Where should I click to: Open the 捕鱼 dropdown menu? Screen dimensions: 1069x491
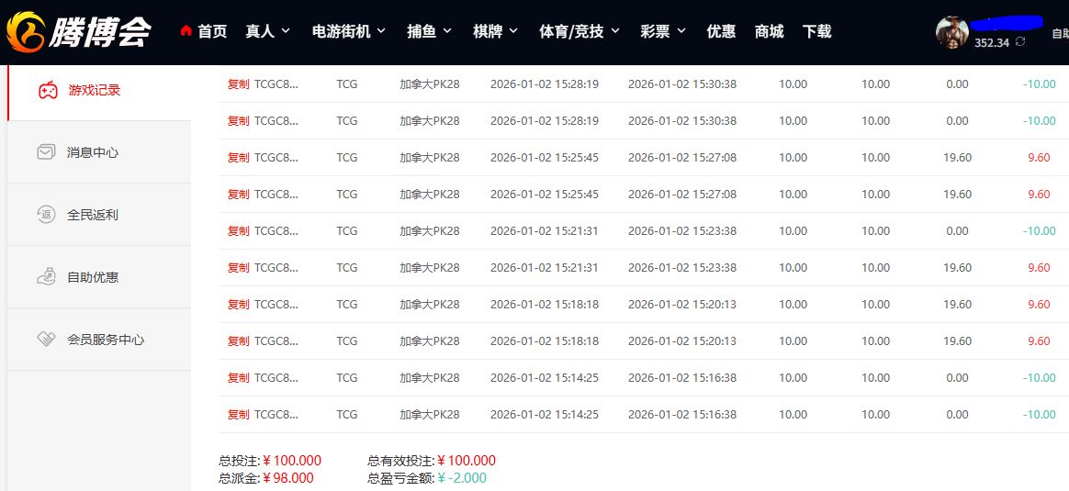coord(429,31)
